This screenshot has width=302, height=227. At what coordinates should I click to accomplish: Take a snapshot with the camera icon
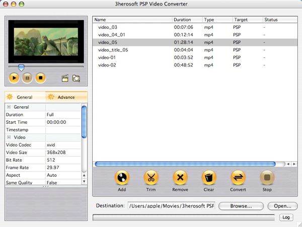76,78
